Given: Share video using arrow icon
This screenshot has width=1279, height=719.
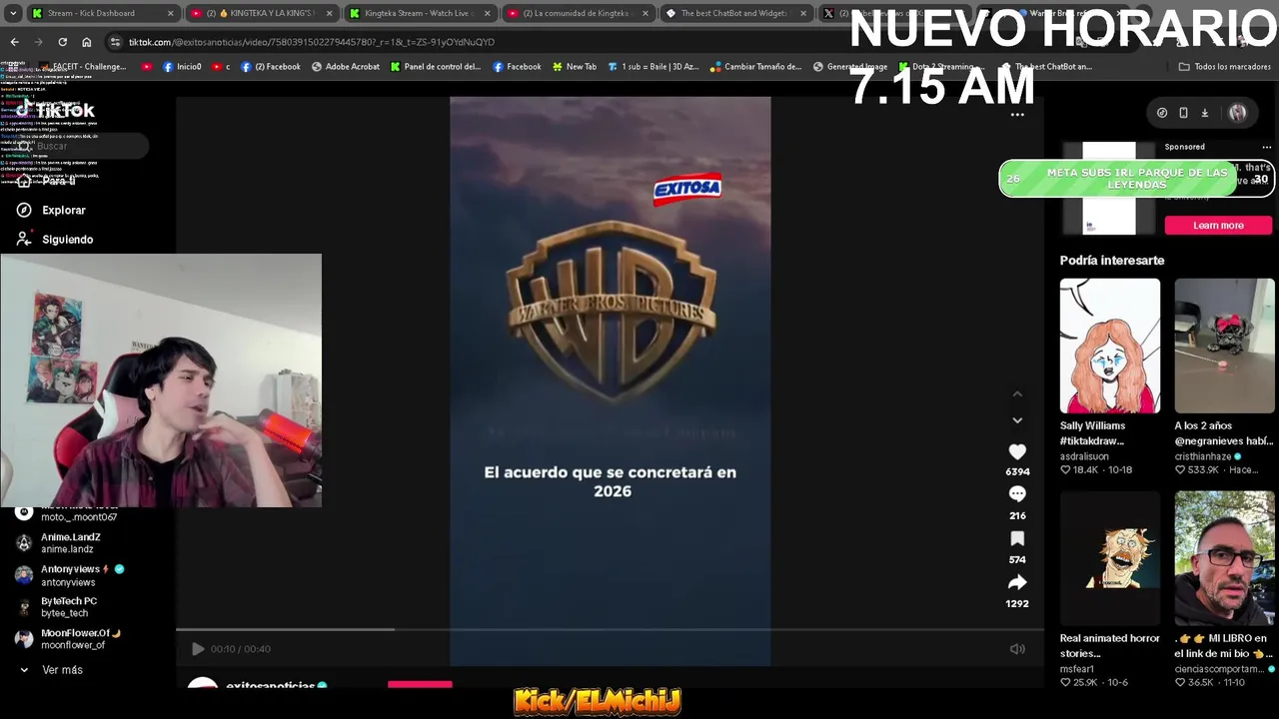Looking at the screenshot, I should [x=1017, y=582].
